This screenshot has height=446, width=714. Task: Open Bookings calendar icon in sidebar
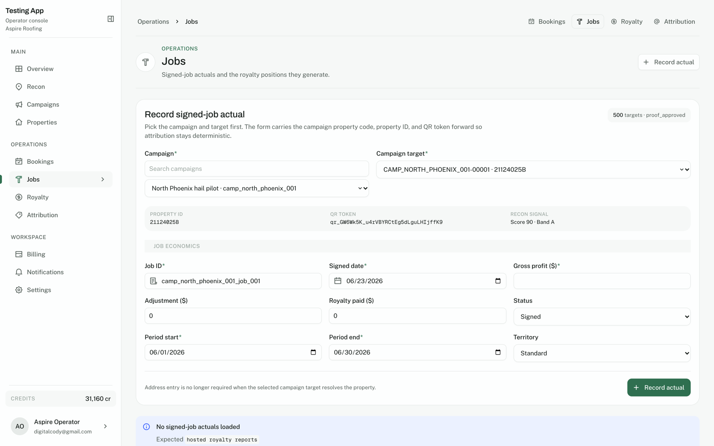19,161
